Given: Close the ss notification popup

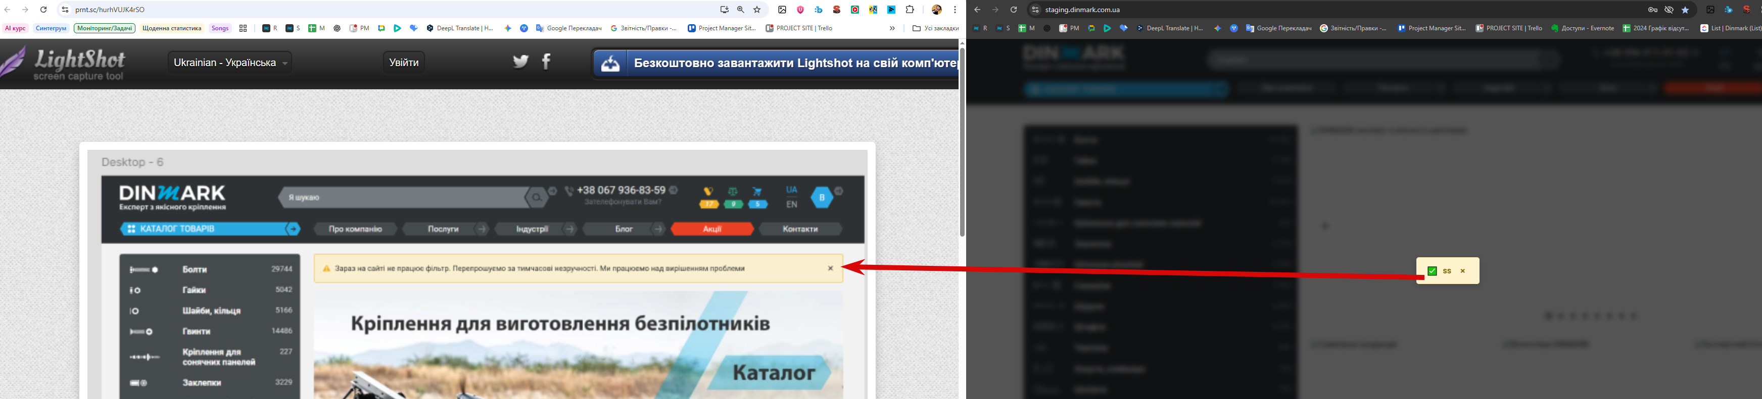Looking at the screenshot, I should [x=1462, y=271].
